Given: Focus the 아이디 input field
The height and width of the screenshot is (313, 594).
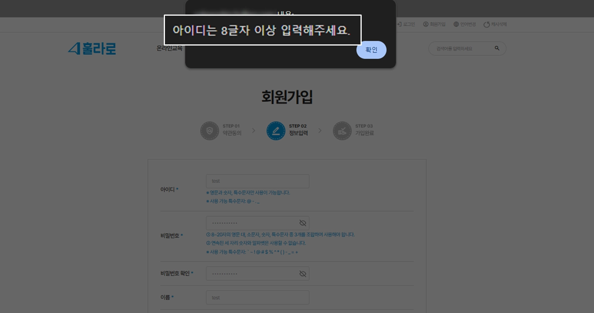Looking at the screenshot, I should pos(258,181).
